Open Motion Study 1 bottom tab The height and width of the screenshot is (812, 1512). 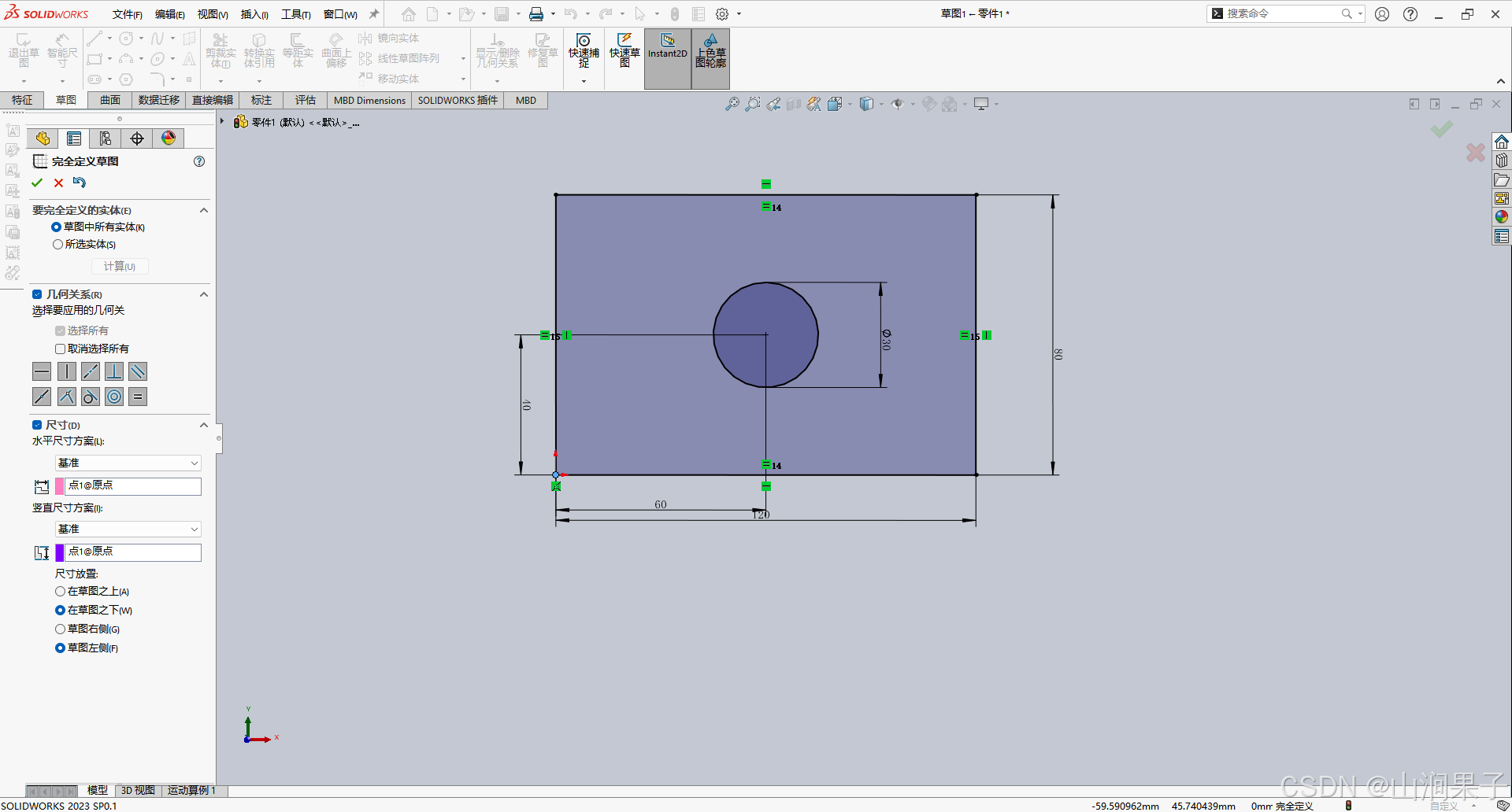[191, 790]
